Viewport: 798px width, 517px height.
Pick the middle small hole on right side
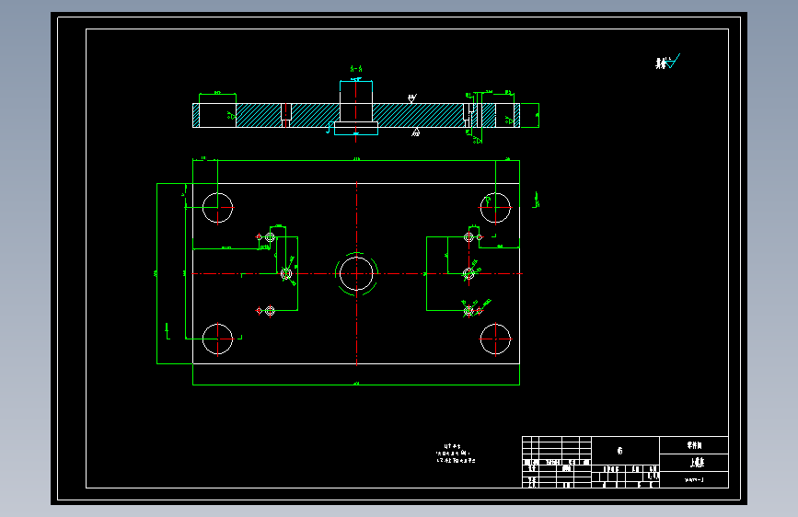[468, 274]
